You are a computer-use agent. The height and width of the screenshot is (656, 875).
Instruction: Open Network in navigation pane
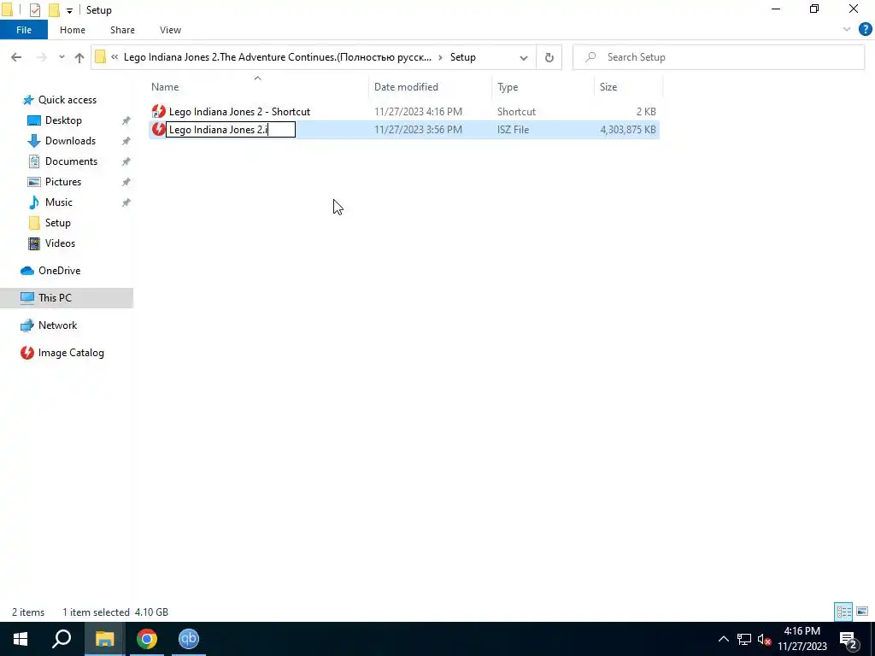click(x=57, y=325)
